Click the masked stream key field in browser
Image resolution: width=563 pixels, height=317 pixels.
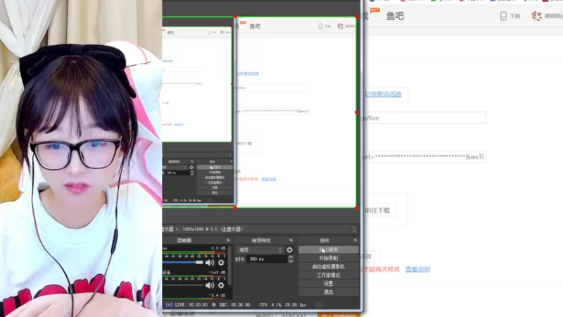[x=425, y=156]
